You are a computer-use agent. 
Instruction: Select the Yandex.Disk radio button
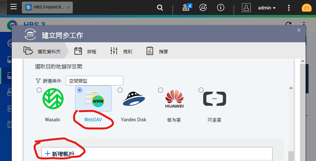120,90
